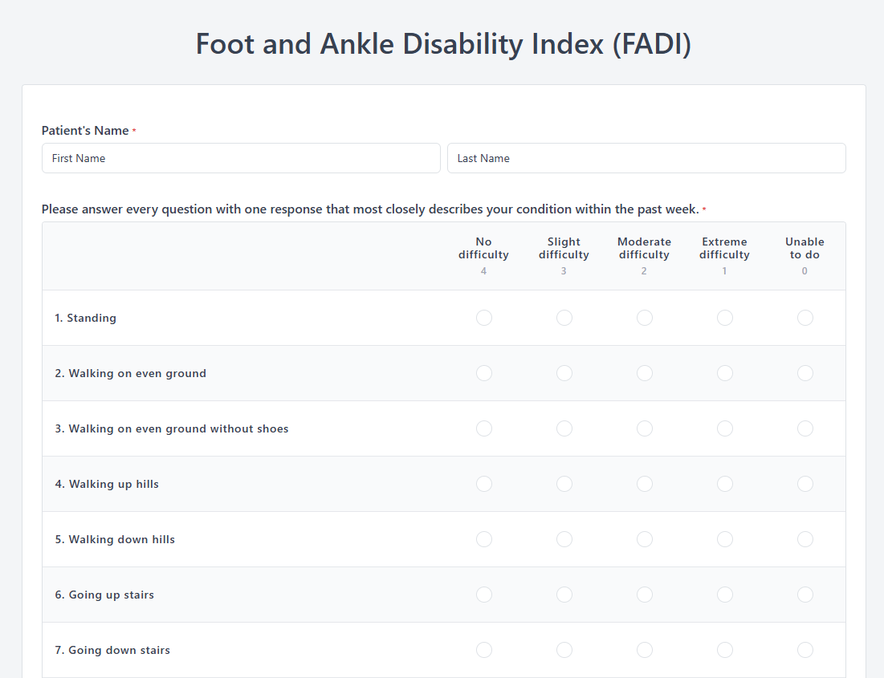Select Unable to do for Standing
The image size is (884, 678).
[805, 318]
